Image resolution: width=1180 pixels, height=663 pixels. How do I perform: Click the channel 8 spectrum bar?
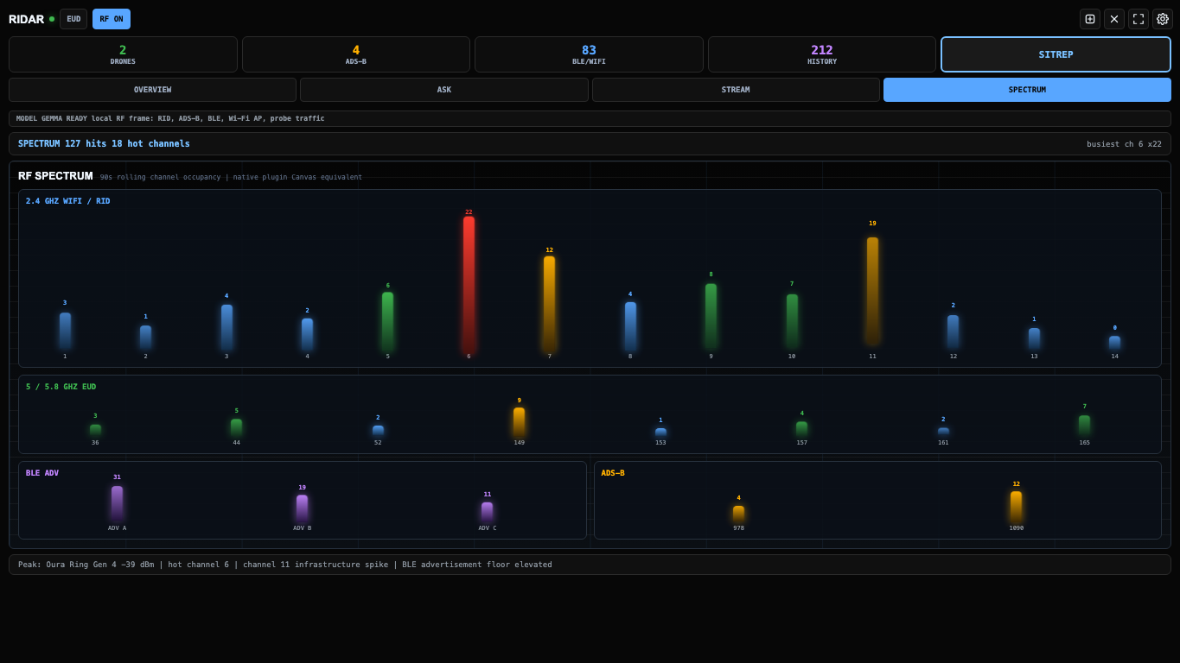630,326
